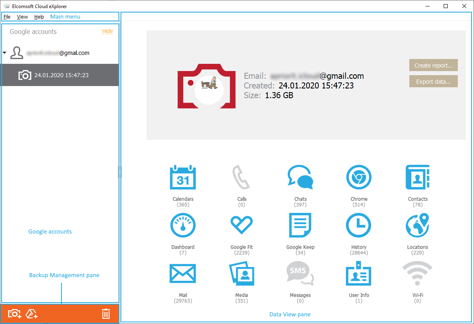Click the account avatar icon beside gmail address
Image resolution: width=474 pixels, height=324 pixels.
coord(17,53)
